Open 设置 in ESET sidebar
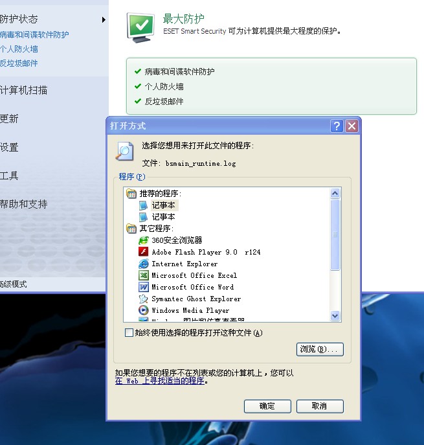This screenshot has height=445, width=424. point(9,147)
